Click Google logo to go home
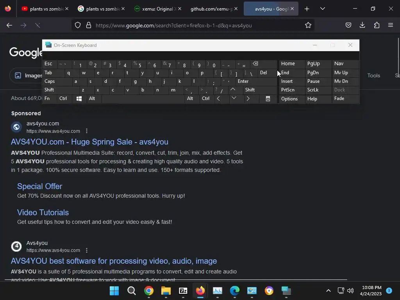The width and height of the screenshot is (400, 300). point(26,53)
